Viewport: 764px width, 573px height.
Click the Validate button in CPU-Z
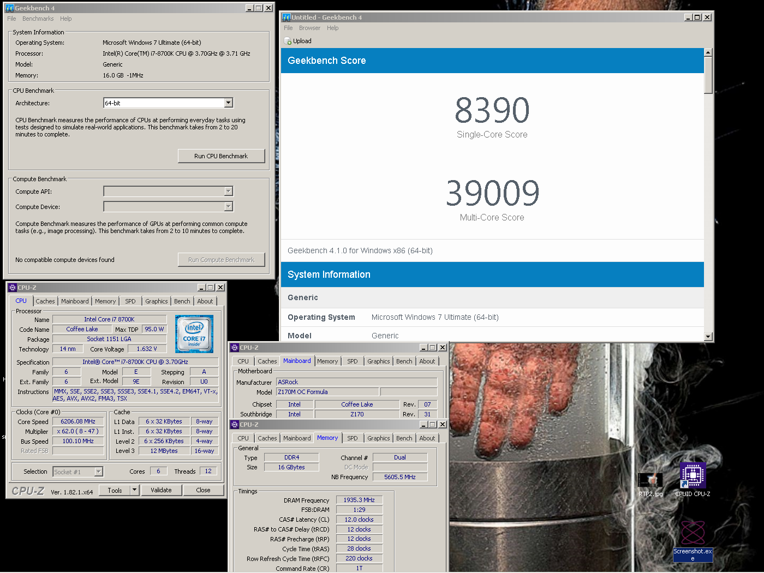pyautogui.click(x=161, y=490)
